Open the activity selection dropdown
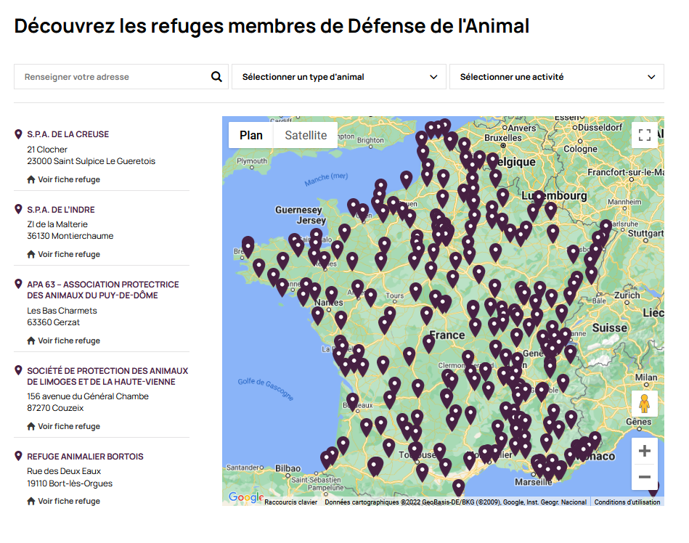The height and width of the screenshot is (543, 689). click(x=557, y=77)
